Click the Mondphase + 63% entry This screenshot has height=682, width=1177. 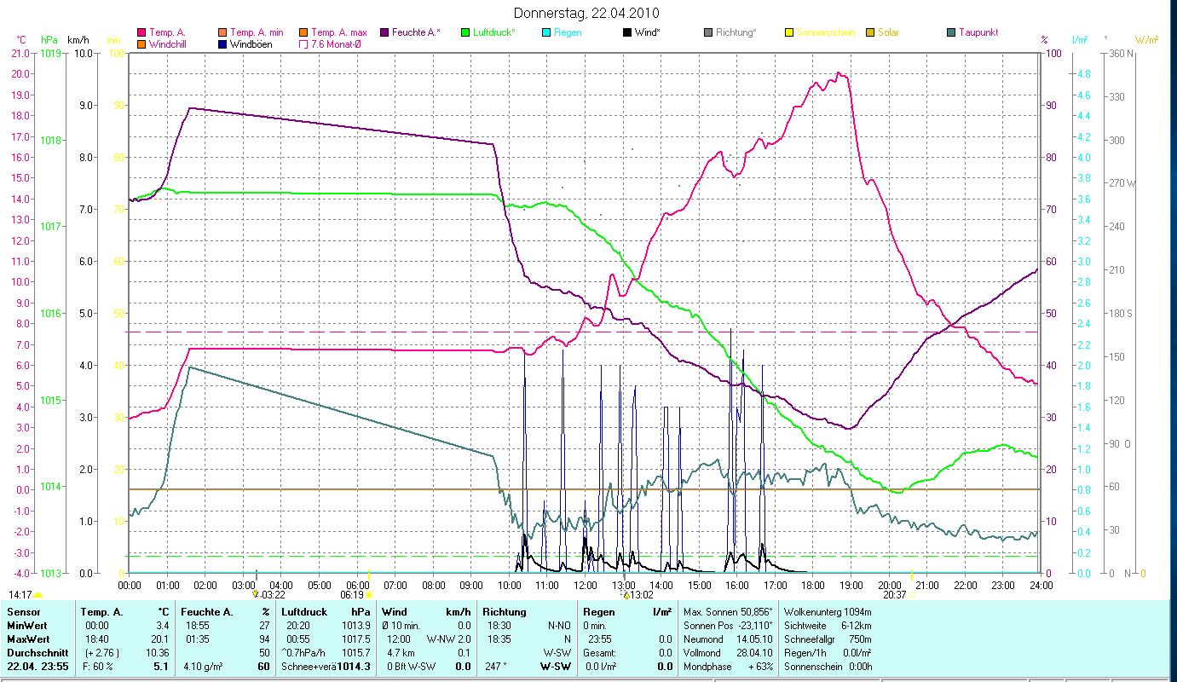pyautogui.click(x=728, y=667)
